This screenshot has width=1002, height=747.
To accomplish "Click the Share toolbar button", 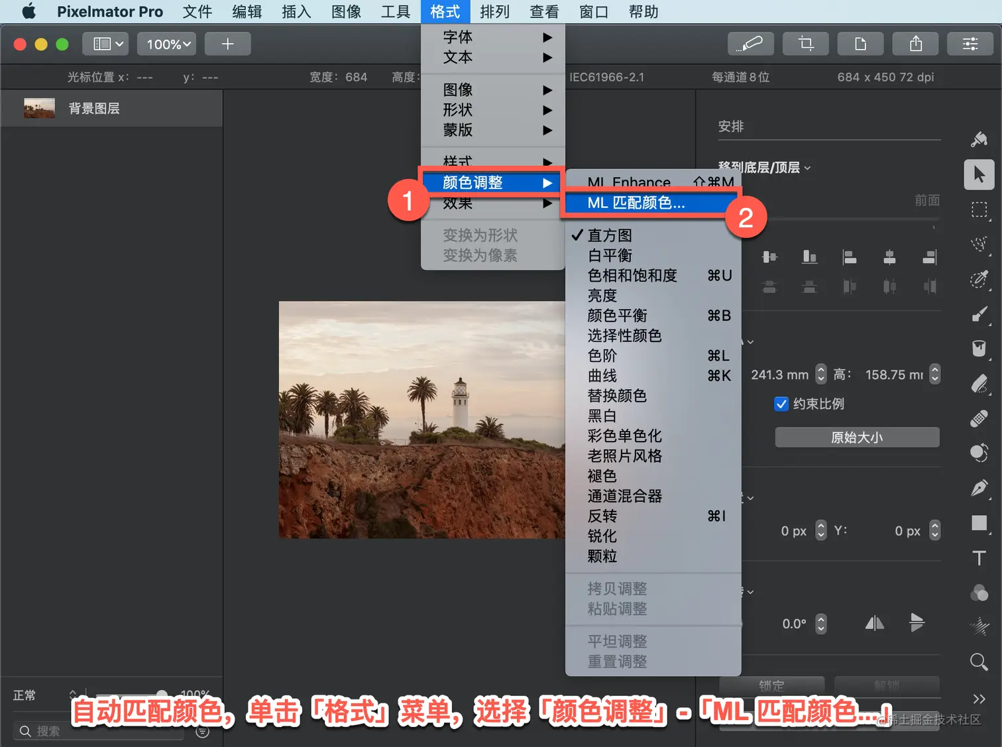I will pyautogui.click(x=916, y=44).
